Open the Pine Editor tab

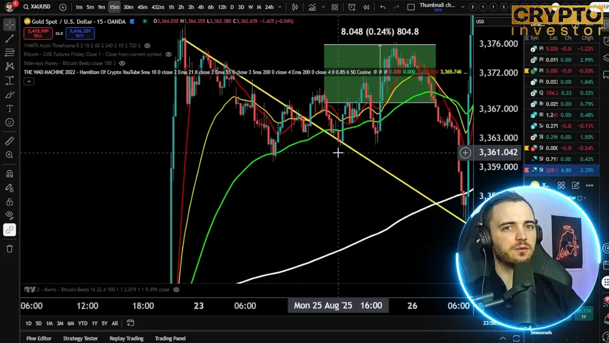pos(39,338)
